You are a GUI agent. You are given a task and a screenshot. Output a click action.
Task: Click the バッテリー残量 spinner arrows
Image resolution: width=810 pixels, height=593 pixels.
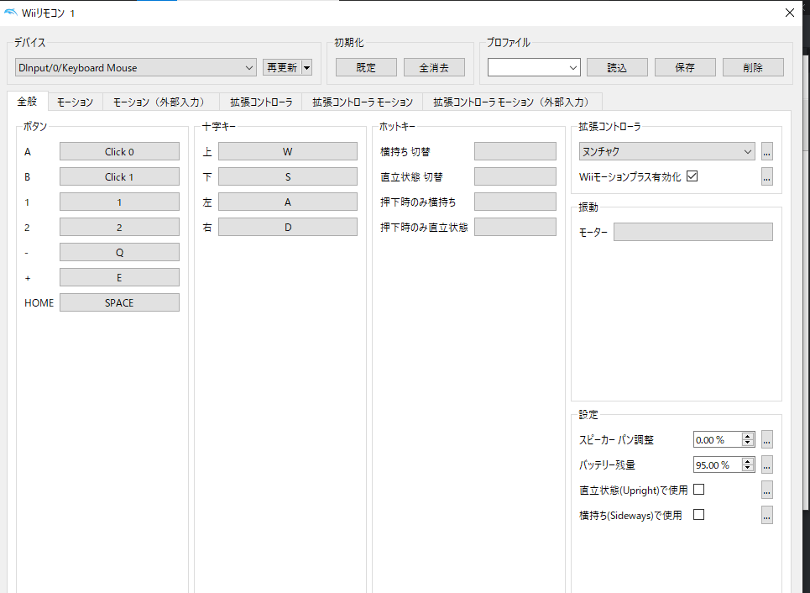click(747, 464)
